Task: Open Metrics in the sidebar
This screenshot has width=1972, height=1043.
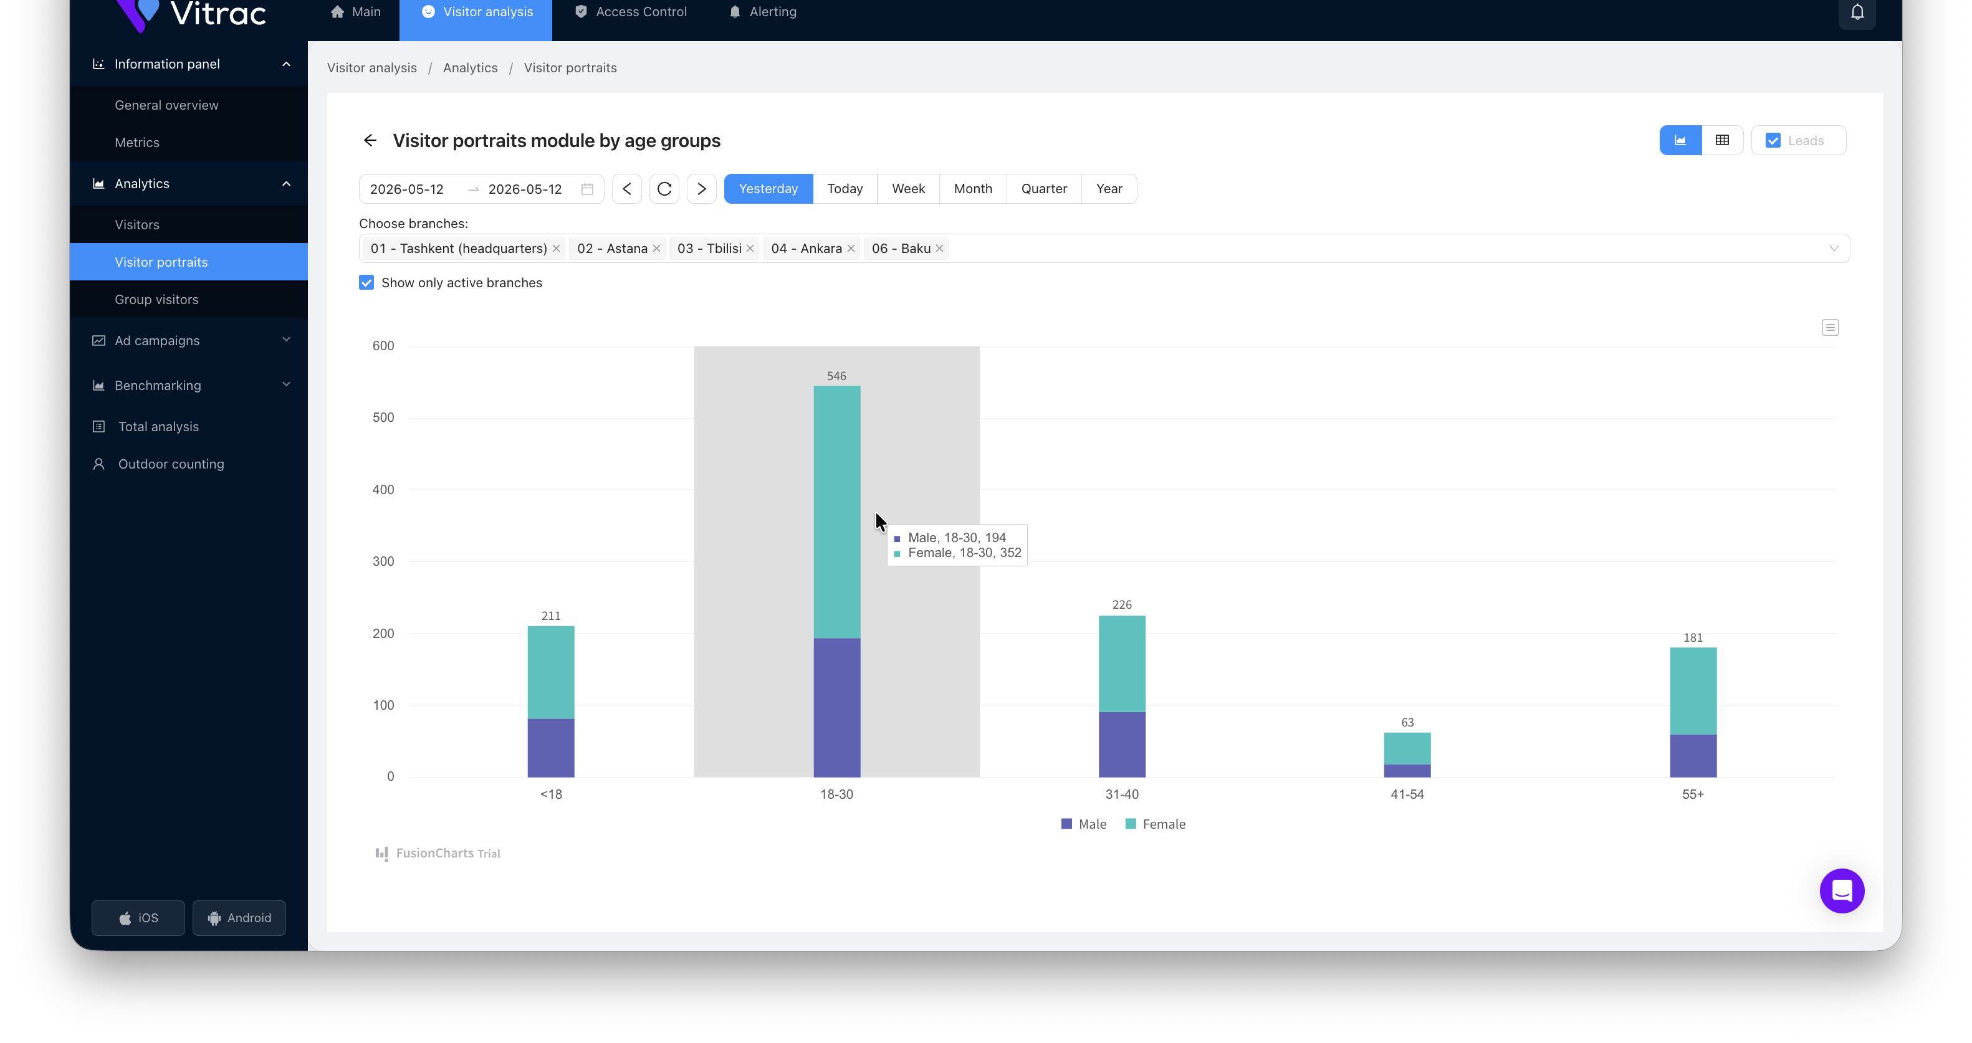Action: coord(188,142)
